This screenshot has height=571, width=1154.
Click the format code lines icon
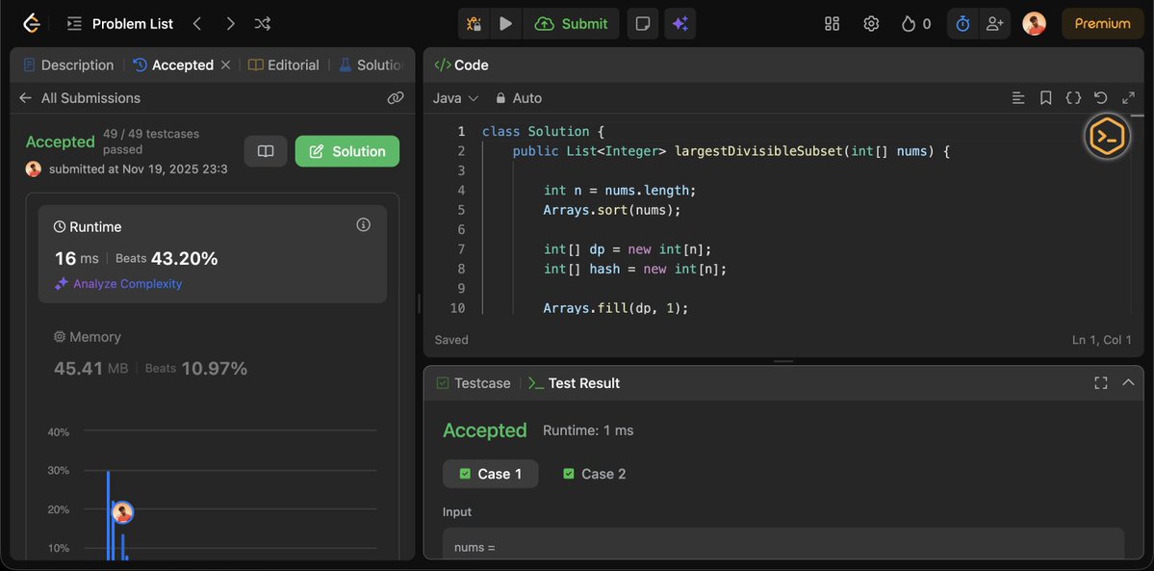(1018, 98)
